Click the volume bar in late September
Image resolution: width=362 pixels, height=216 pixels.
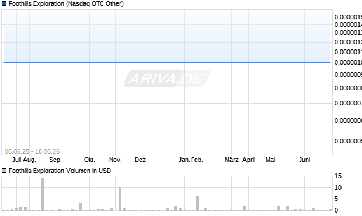click(x=81, y=206)
